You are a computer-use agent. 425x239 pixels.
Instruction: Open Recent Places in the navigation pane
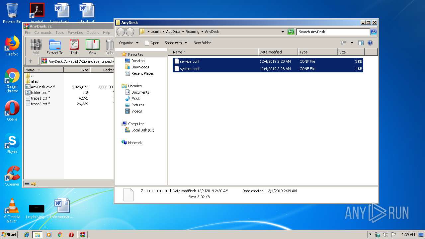click(x=139, y=73)
